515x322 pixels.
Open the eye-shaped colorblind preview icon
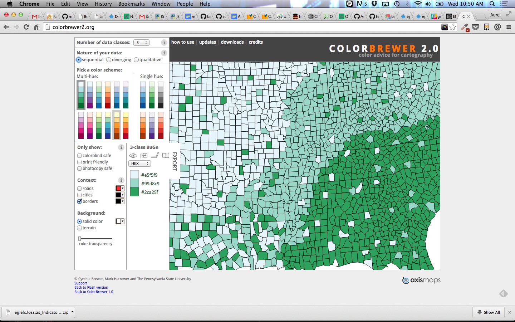coord(133,156)
